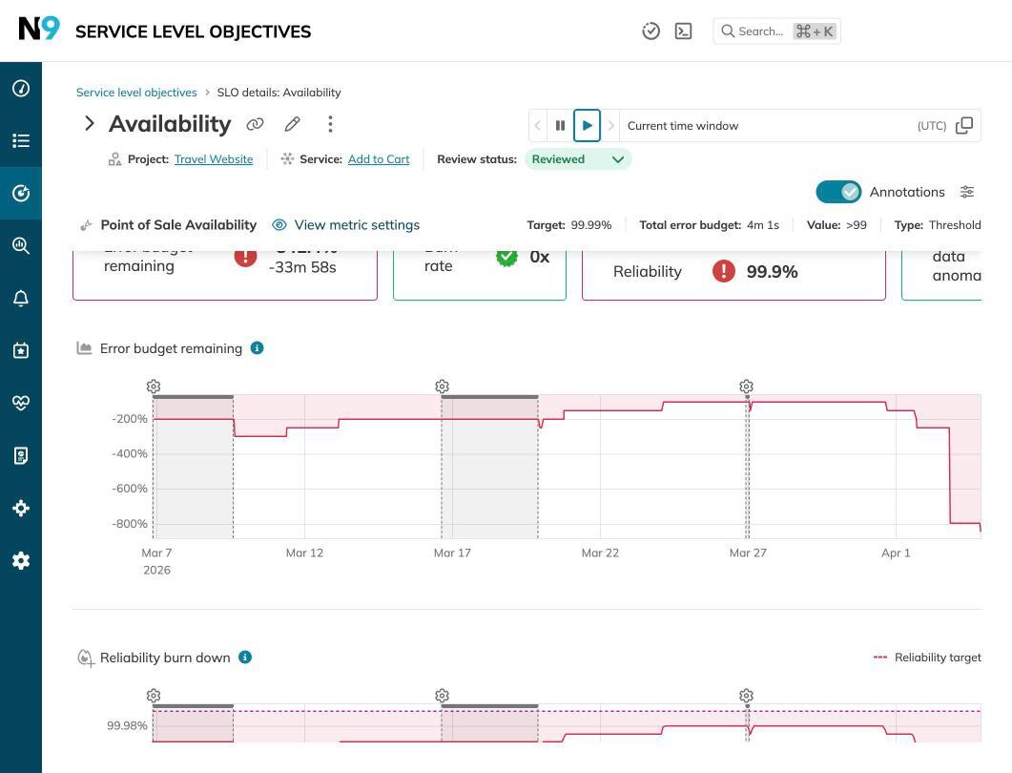Disable the Annotations toggle

pos(838,192)
